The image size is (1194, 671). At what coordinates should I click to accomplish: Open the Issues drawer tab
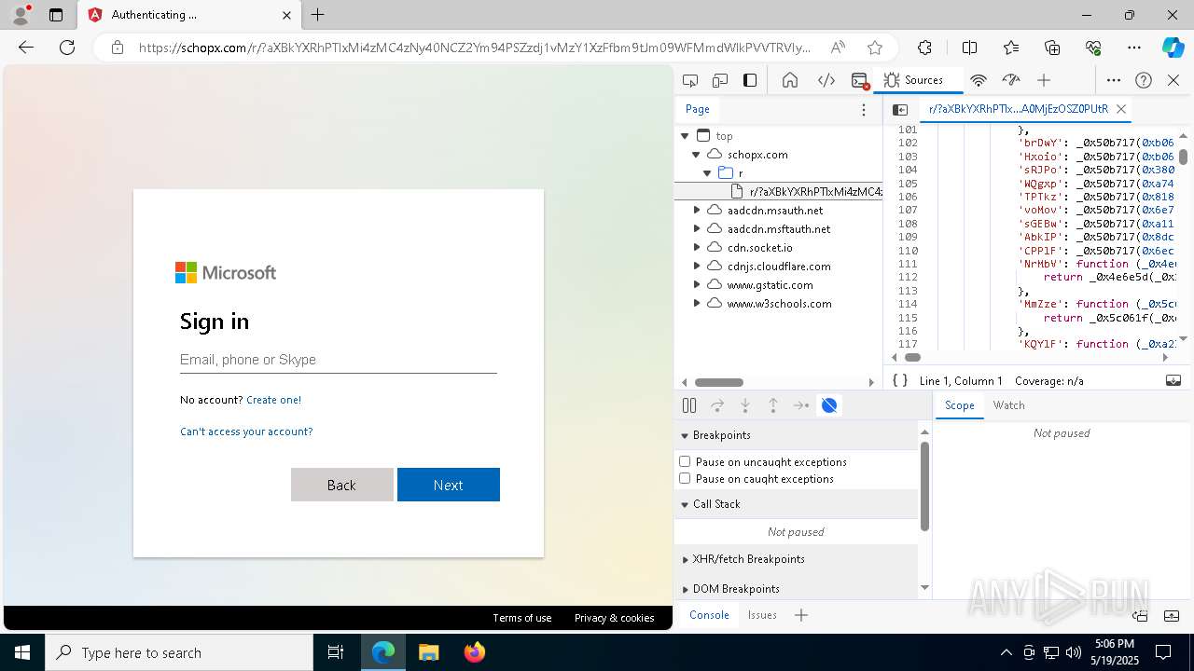762,615
